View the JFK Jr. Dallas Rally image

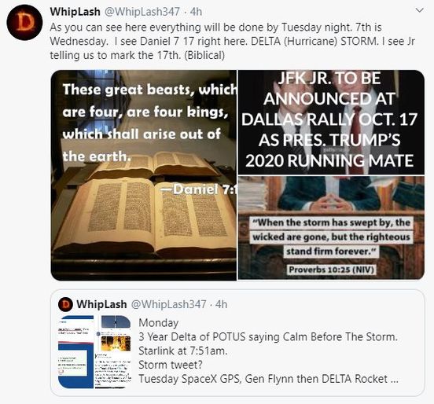point(331,122)
